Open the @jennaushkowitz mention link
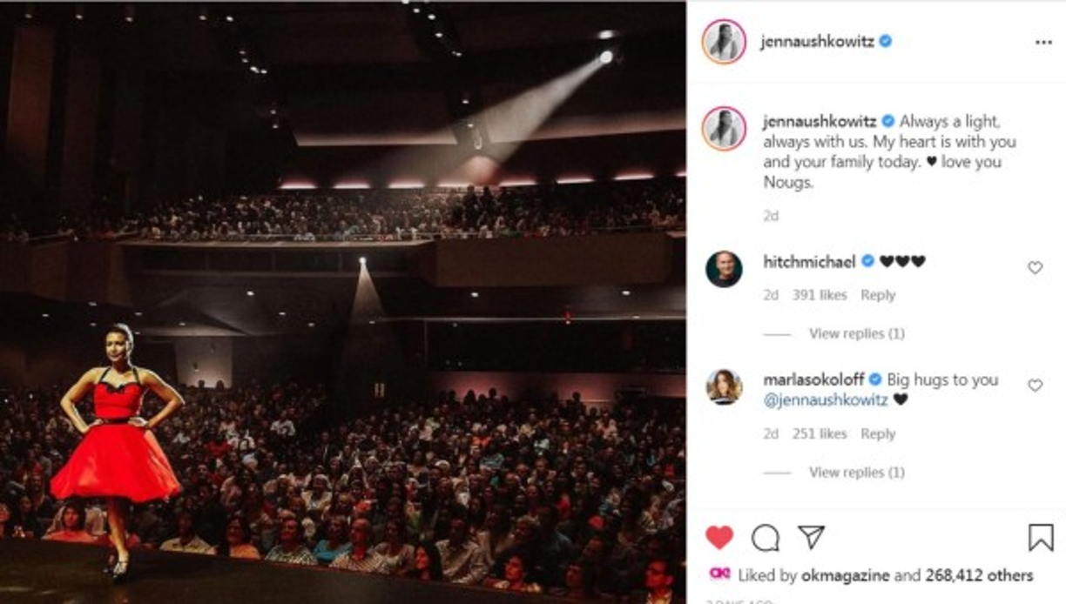 (826, 400)
